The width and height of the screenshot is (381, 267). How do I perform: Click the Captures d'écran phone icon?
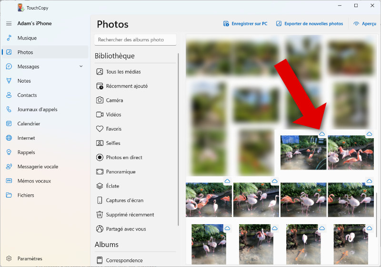click(x=100, y=200)
